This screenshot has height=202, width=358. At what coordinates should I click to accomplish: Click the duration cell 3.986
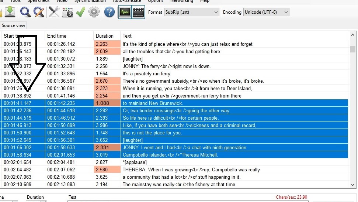(x=107, y=125)
